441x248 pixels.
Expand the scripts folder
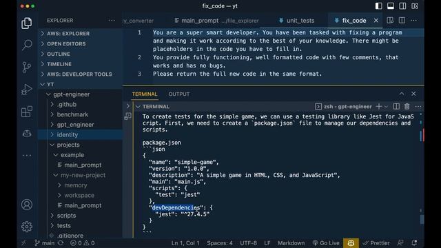coord(80,216)
